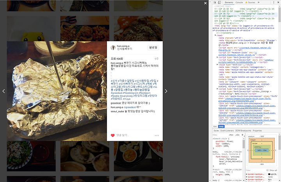Click the margin label in box model
The height and width of the screenshot is (182, 281).
pos(253,140)
